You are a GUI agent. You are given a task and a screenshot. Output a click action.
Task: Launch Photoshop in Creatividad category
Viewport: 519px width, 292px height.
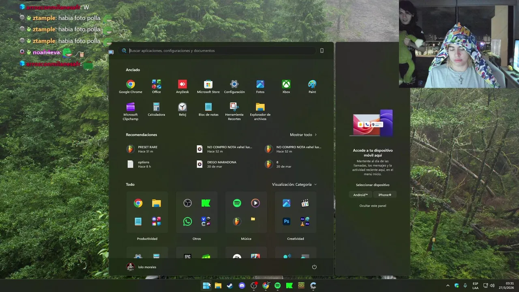[x=286, y=221]
